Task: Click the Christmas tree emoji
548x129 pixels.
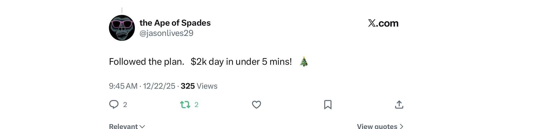Action: tap(304, 62)
